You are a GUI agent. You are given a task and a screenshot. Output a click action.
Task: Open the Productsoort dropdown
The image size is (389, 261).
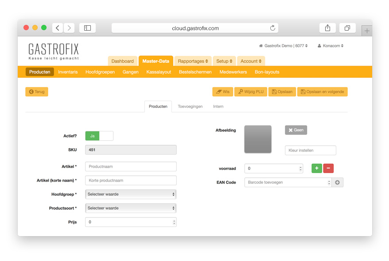(131, 208)
